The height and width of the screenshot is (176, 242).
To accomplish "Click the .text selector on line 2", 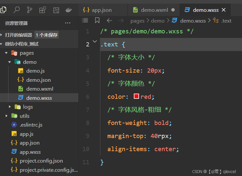I will (109, 44).
